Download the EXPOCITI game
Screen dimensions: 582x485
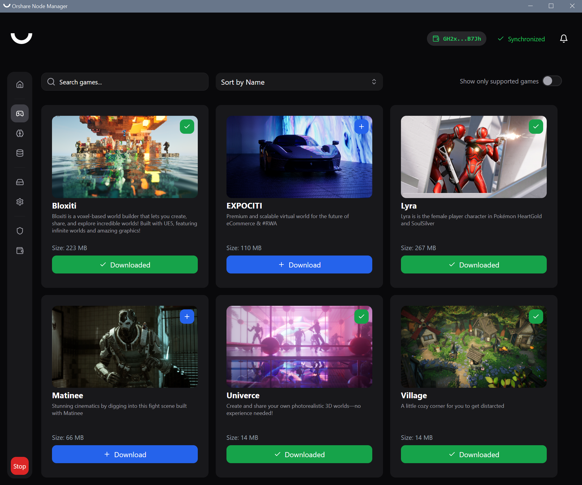tap(299, 265)
